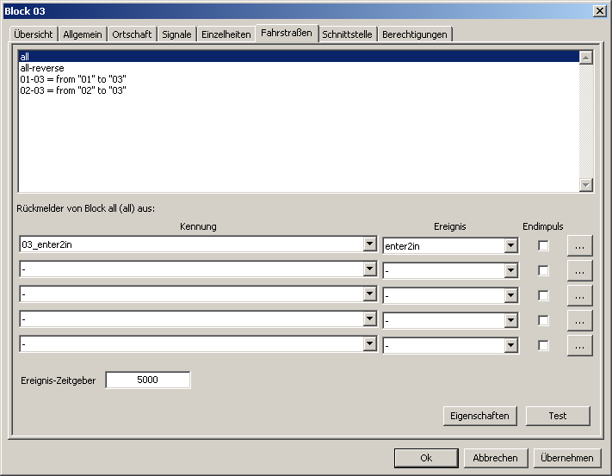Enable Endimpuls checkbox for 03_enter2in row

[x=543, y=245]
